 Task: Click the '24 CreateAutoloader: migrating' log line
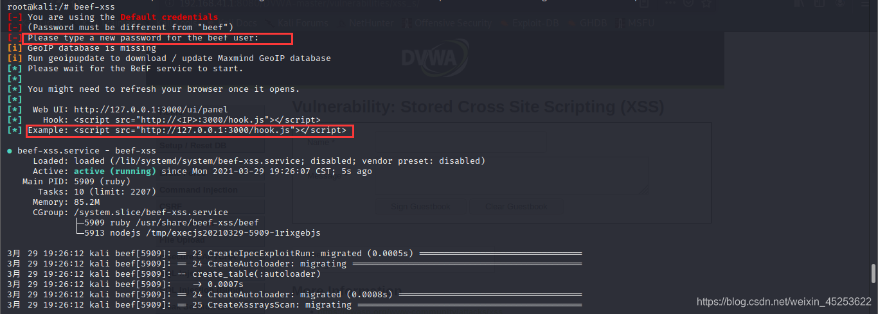294,264
